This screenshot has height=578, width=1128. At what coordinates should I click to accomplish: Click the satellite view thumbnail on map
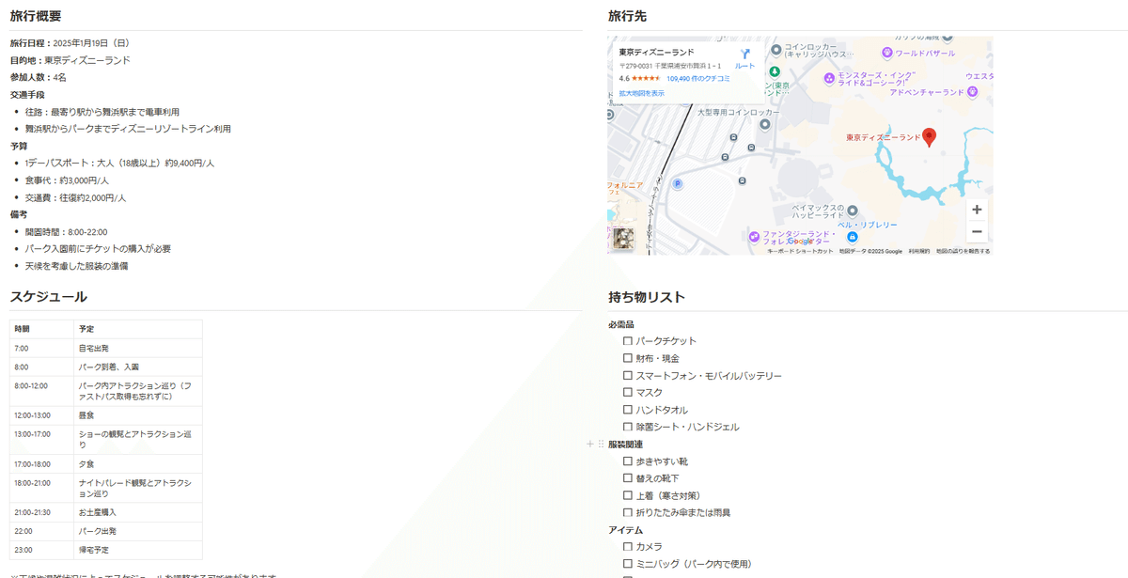click(x=623, y=239)
